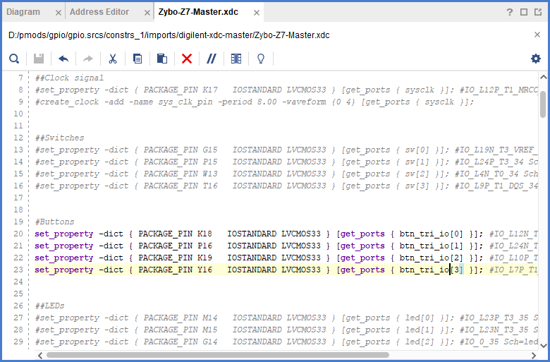Click the redo arrow icon
This screenshot has width=550, height=362.
(x=88, y=59)
